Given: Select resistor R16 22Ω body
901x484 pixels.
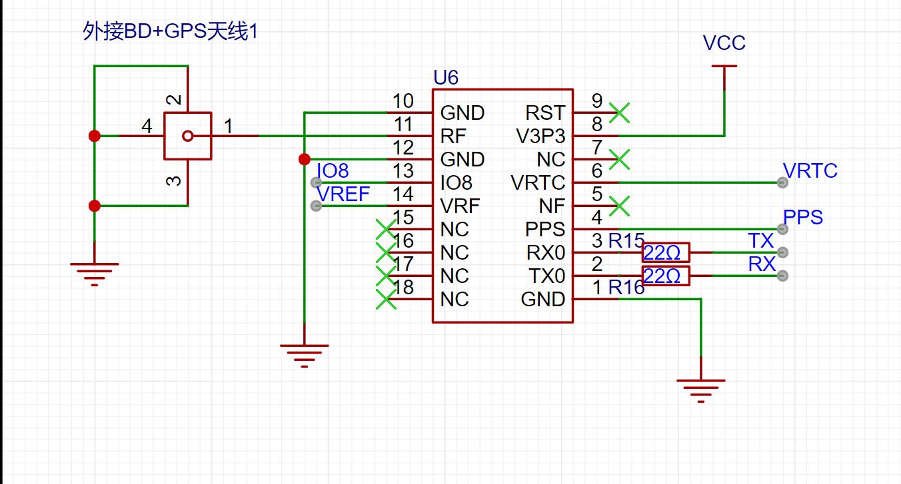Looking at the screenshot, I should click(666, 276).
